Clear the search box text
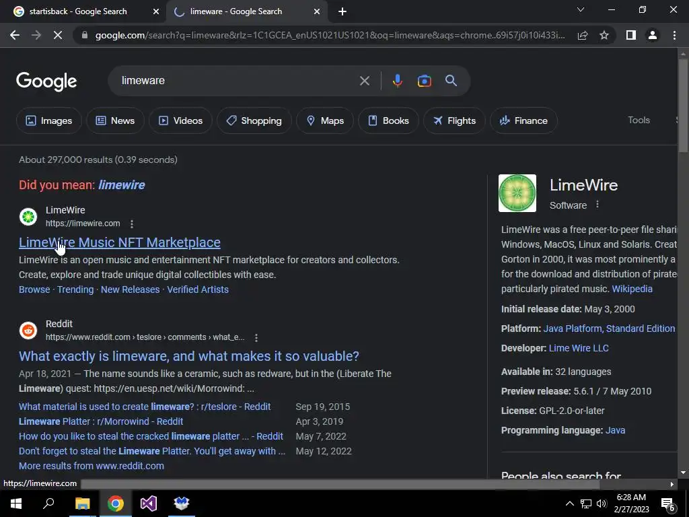Screen dimensions: 689x517 (364, 81)
